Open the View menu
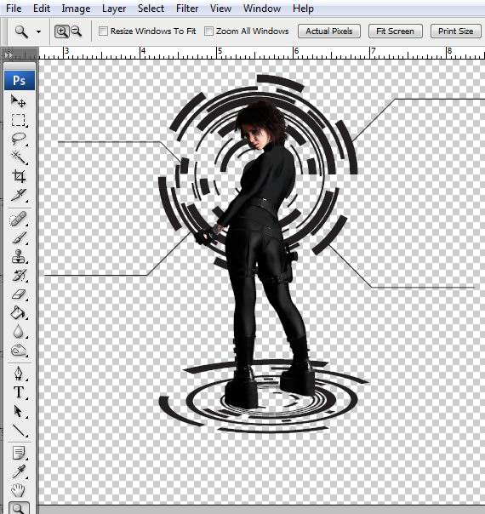The height and width of the screenshot is (514, 485). [220, 9]
